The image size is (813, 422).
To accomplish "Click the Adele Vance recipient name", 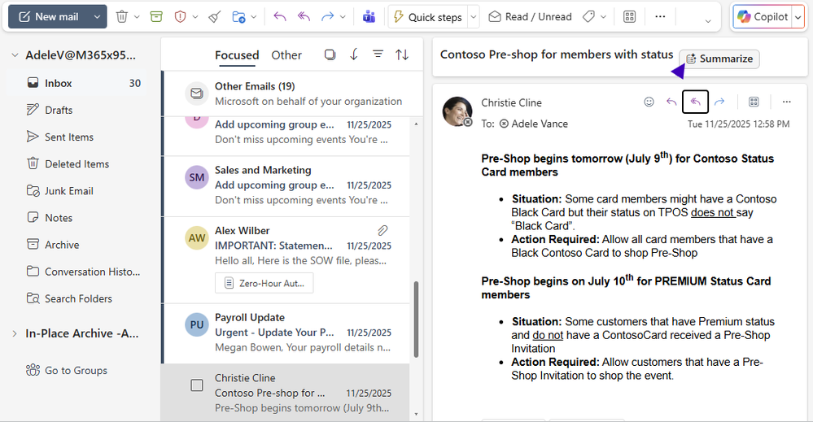I will pos(540,124).
